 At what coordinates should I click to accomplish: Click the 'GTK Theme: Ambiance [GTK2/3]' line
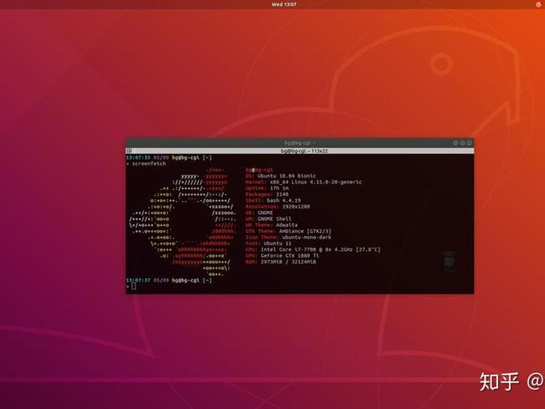pyautogui.click(x=288, y=231)
